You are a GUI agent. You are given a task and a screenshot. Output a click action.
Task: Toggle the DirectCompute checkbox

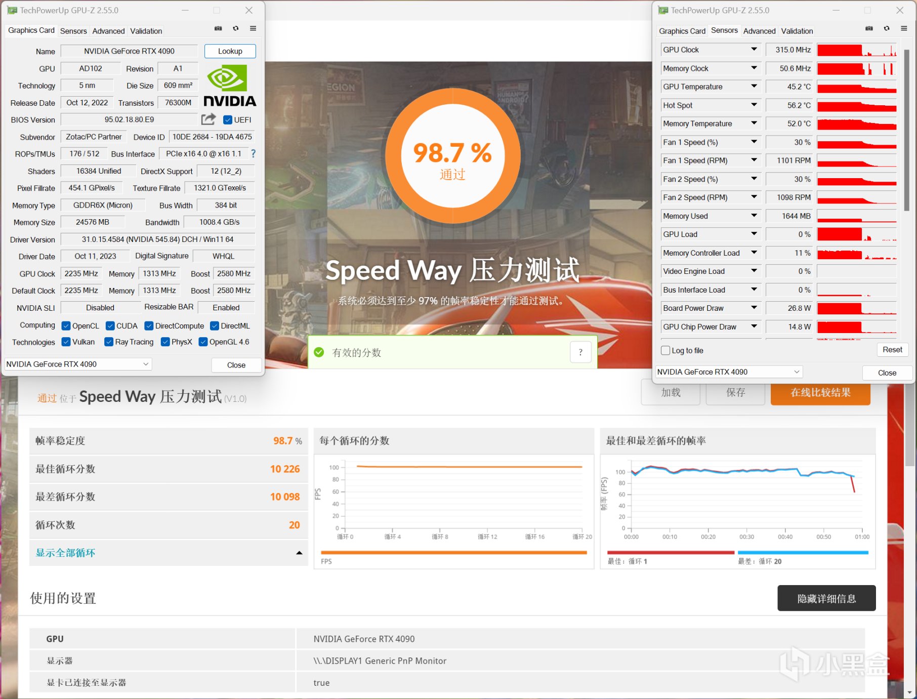(149, 326)
